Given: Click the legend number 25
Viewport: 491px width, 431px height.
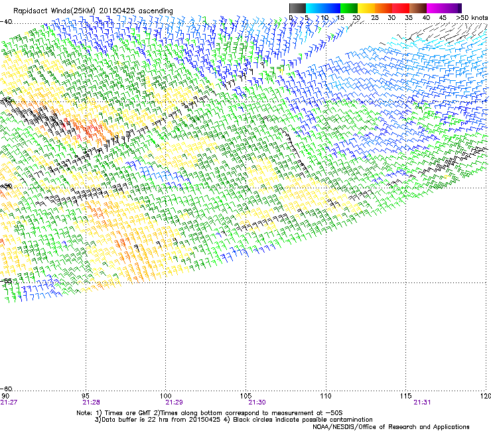Looking at the screenshot, I should click(x=375, y=17).
